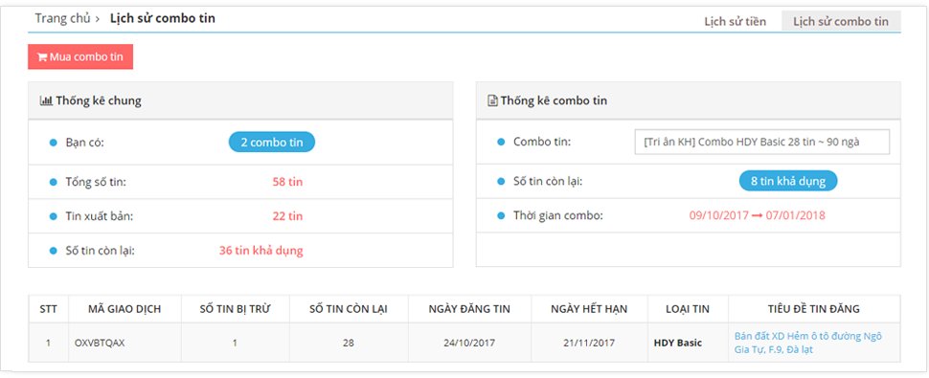
Task: Click the shopping cart icon on Mua combo tin
Action: [42, 57]
